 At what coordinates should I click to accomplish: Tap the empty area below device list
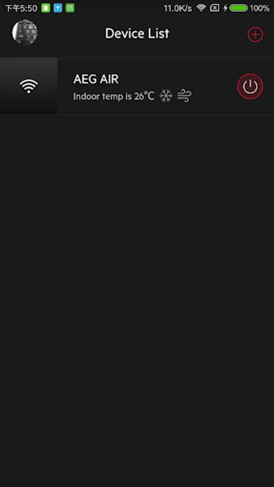coord(137,301)
